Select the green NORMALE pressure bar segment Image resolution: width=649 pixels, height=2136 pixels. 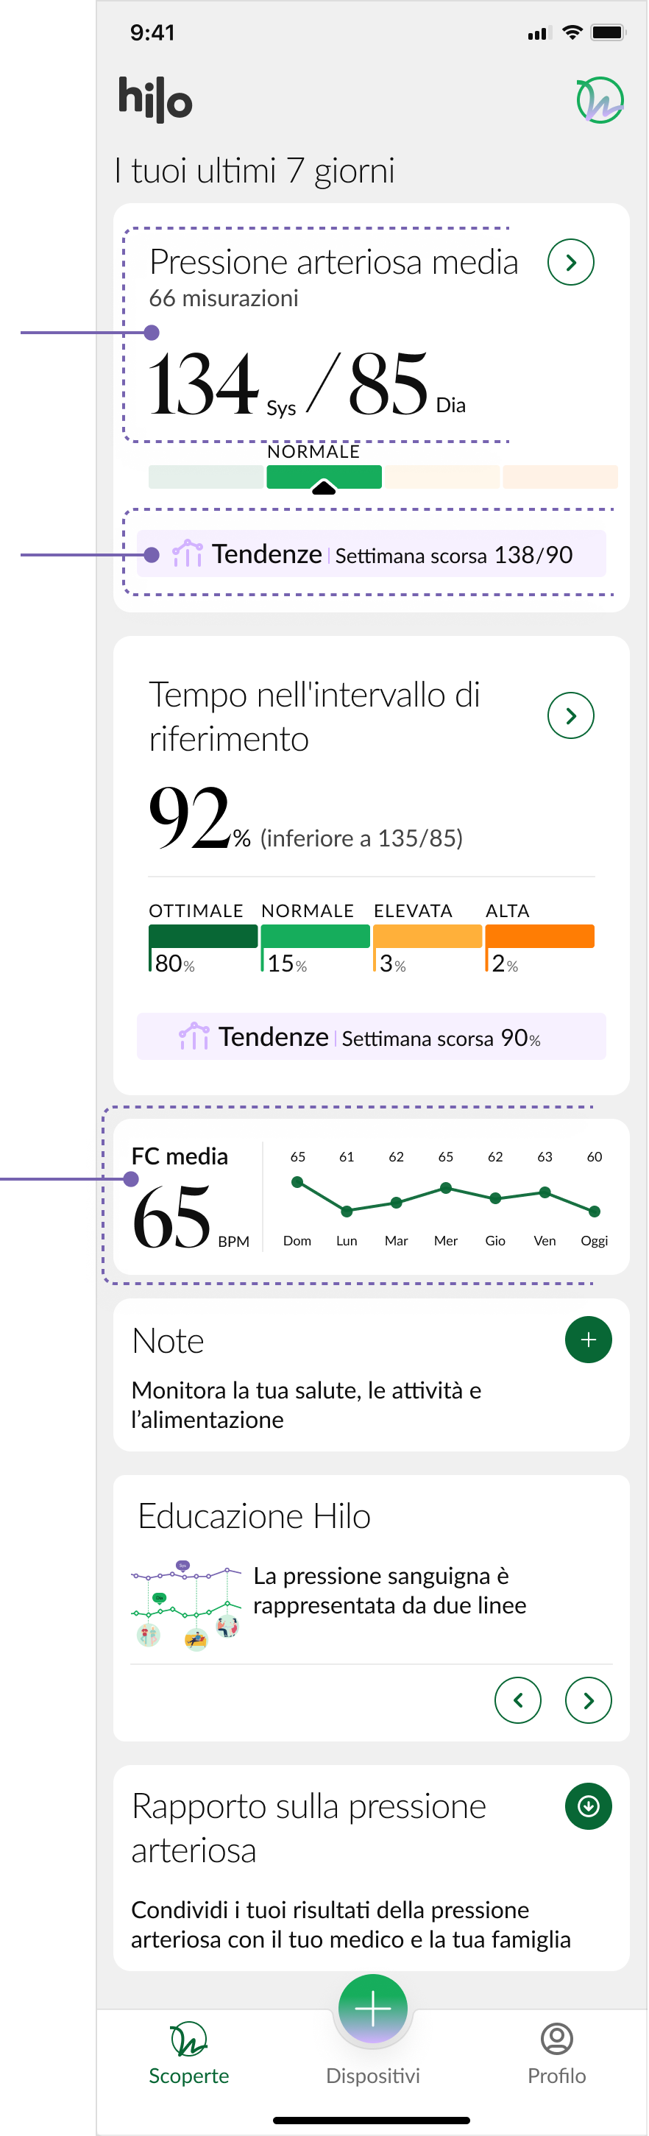click(325, 478)
